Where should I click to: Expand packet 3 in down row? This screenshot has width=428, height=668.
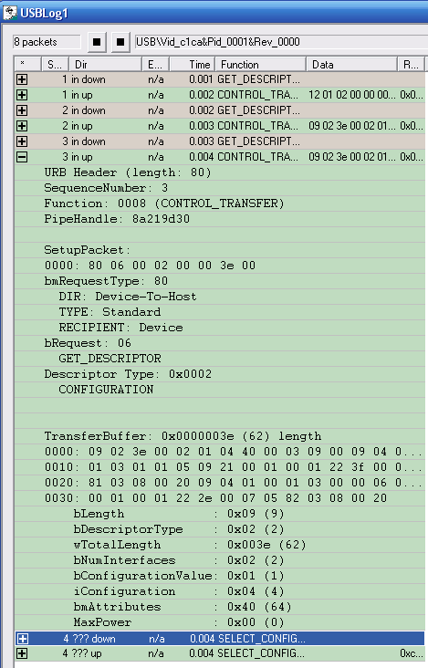point(22,141)
